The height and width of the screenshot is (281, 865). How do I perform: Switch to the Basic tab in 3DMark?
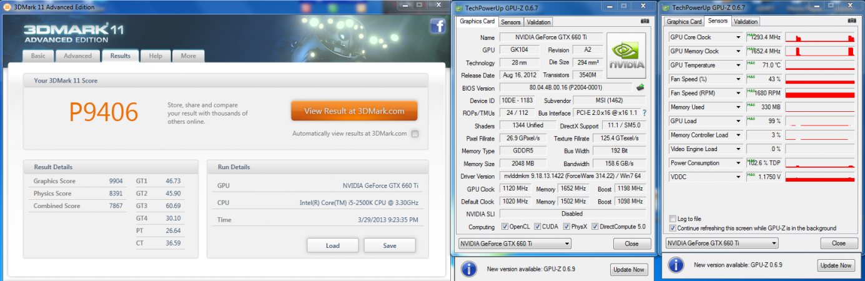click(x=38, y=56)
